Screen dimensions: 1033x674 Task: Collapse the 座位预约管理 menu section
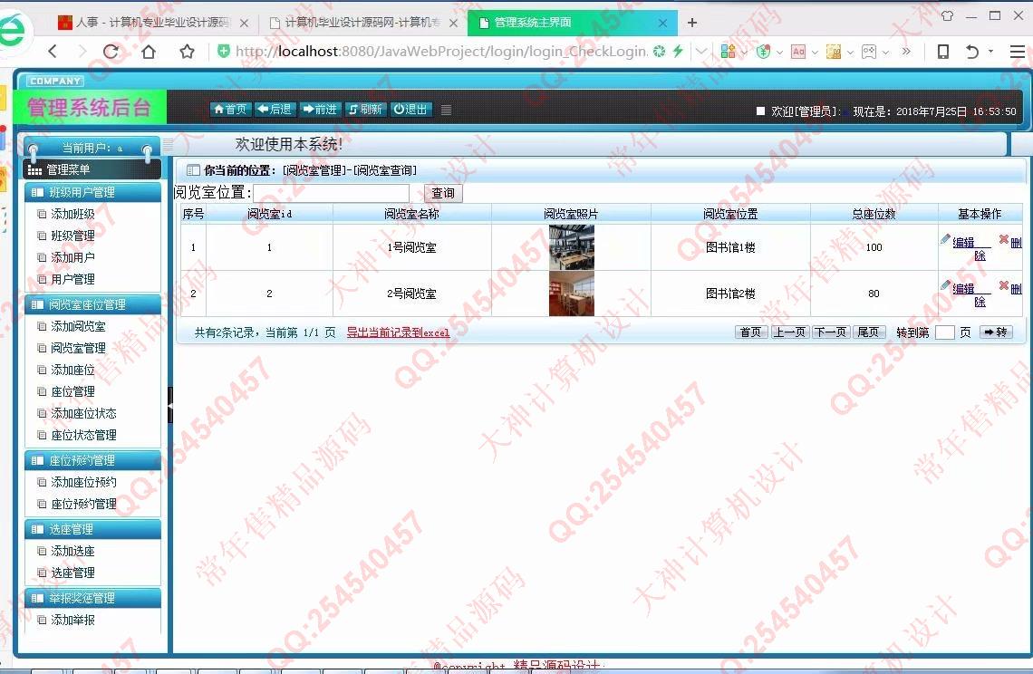point(92,460)
